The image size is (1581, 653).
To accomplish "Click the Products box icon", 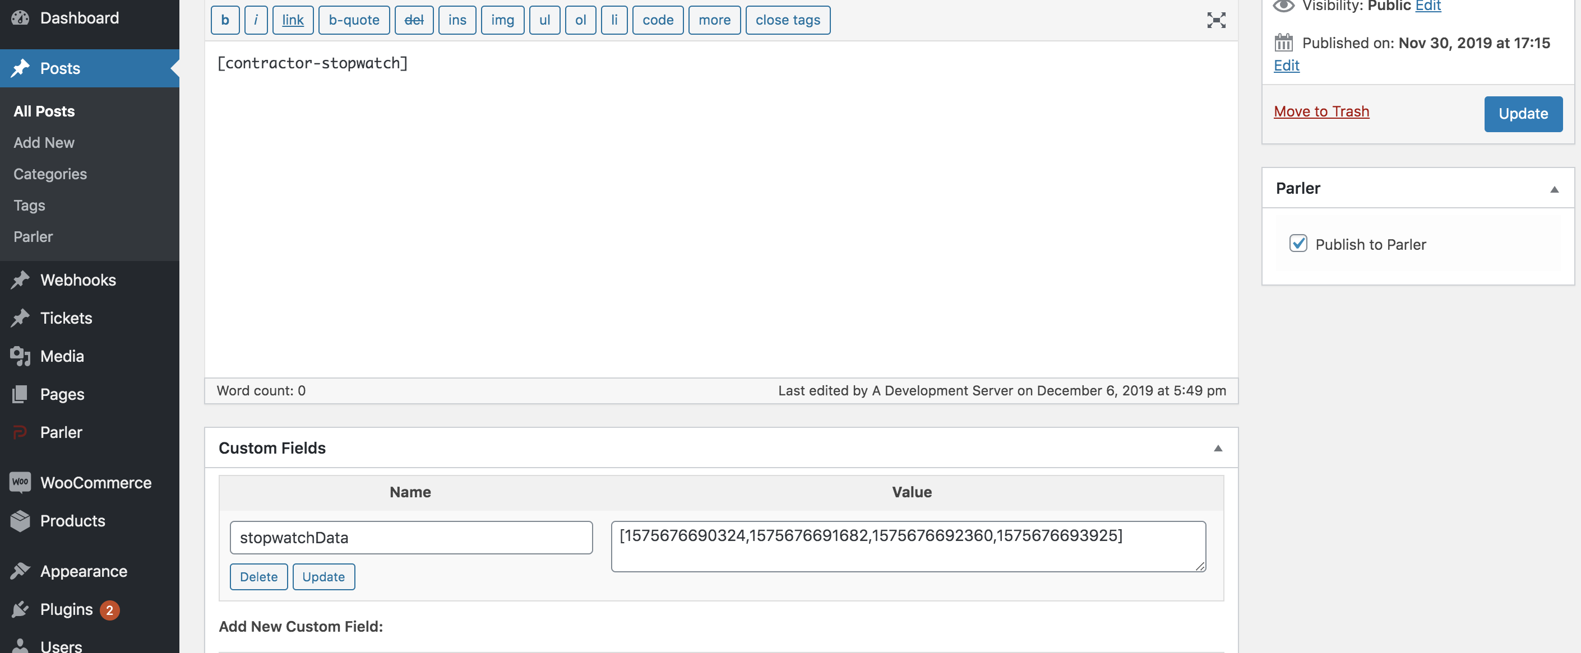I will point(20,521).
